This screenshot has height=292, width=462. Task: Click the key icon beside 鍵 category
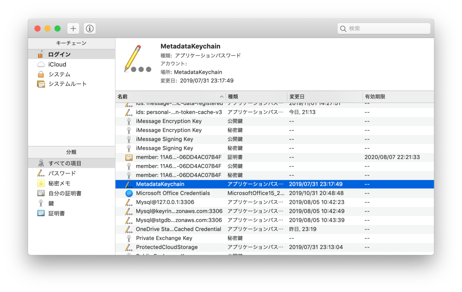41,203
